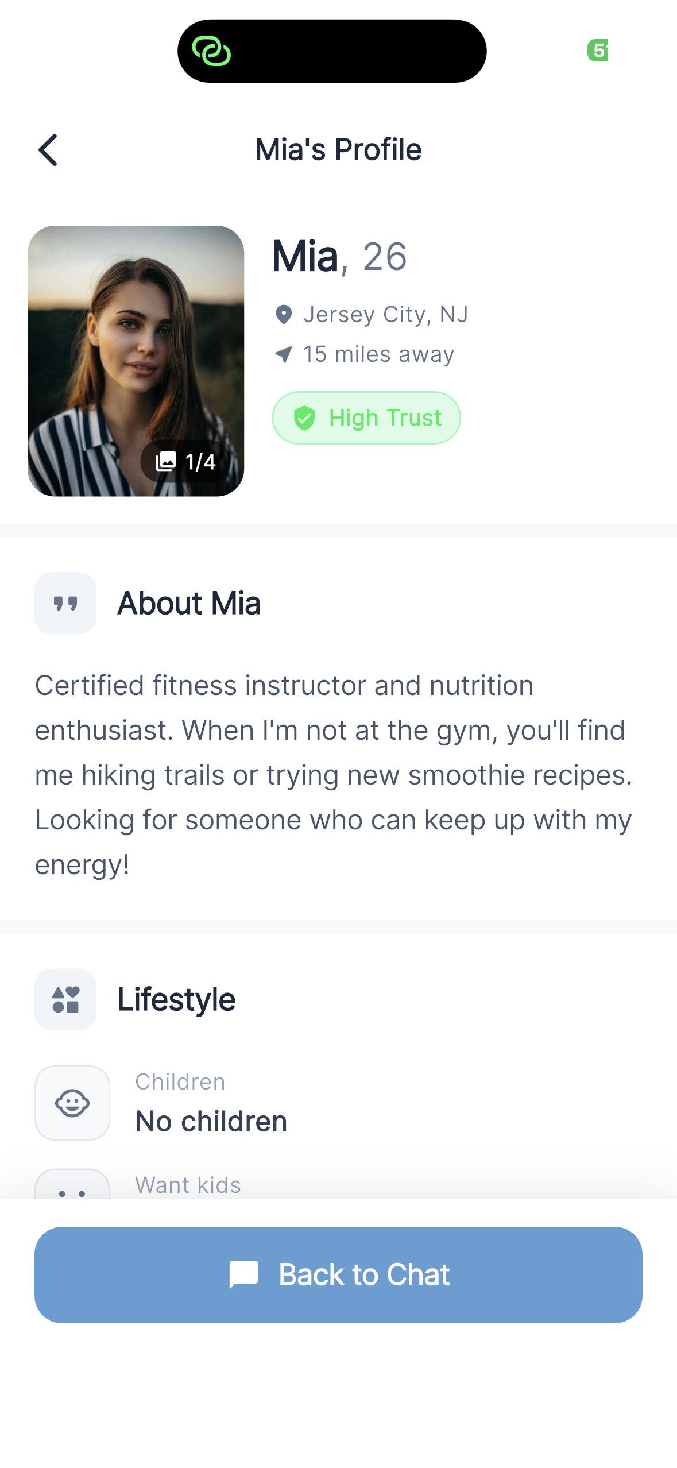Click the location pin icon

click(284, 315)
